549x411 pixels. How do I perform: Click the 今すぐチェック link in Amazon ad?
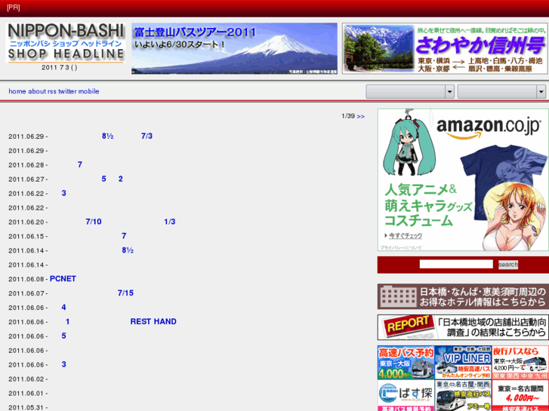[405, 236]
